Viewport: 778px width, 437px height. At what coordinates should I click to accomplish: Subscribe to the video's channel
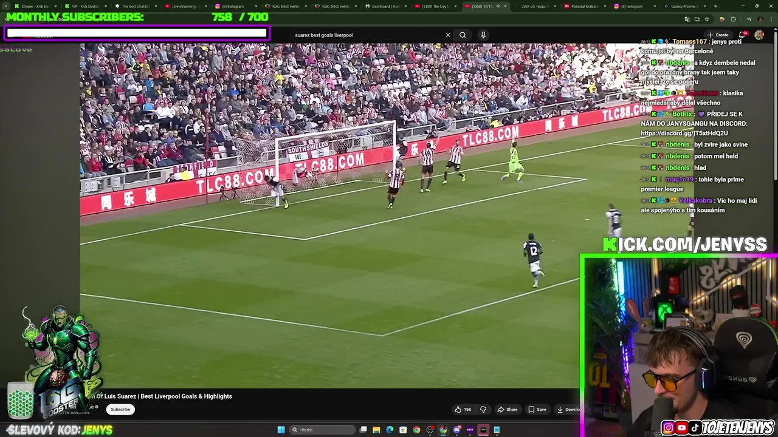point(120,409)
